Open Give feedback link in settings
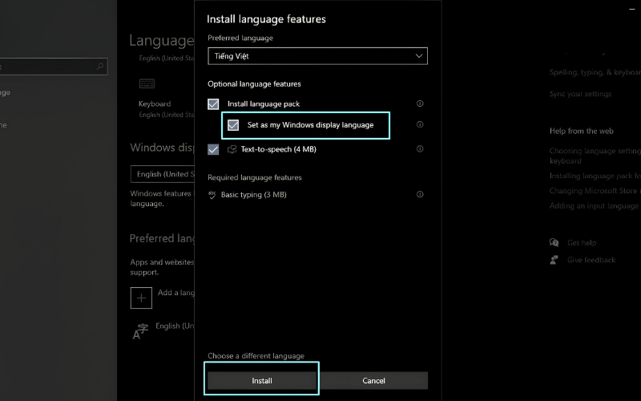The width and height of the screenshot is (641, 401). pyautogui.click(x=591, y=260)
